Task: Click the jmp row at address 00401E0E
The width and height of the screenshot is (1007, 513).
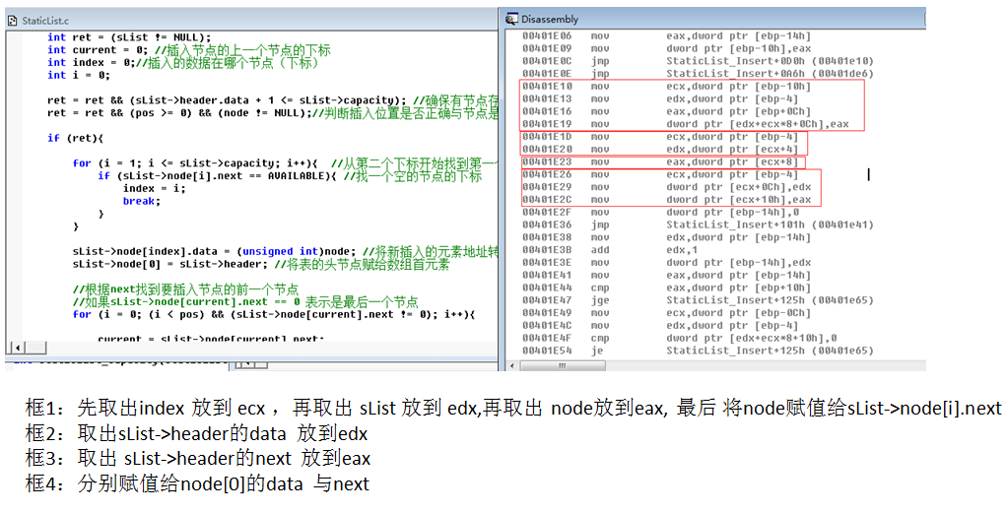Action: click(698, 74)
